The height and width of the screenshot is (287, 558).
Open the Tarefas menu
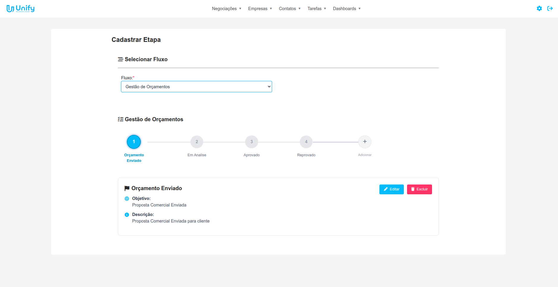[x=316, y=9]
